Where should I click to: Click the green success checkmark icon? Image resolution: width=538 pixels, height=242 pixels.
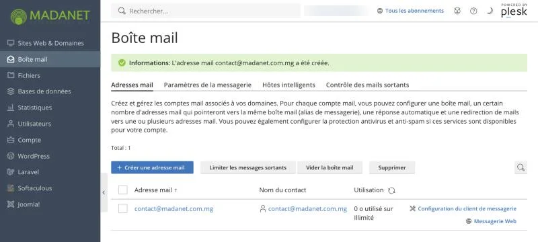122,63
